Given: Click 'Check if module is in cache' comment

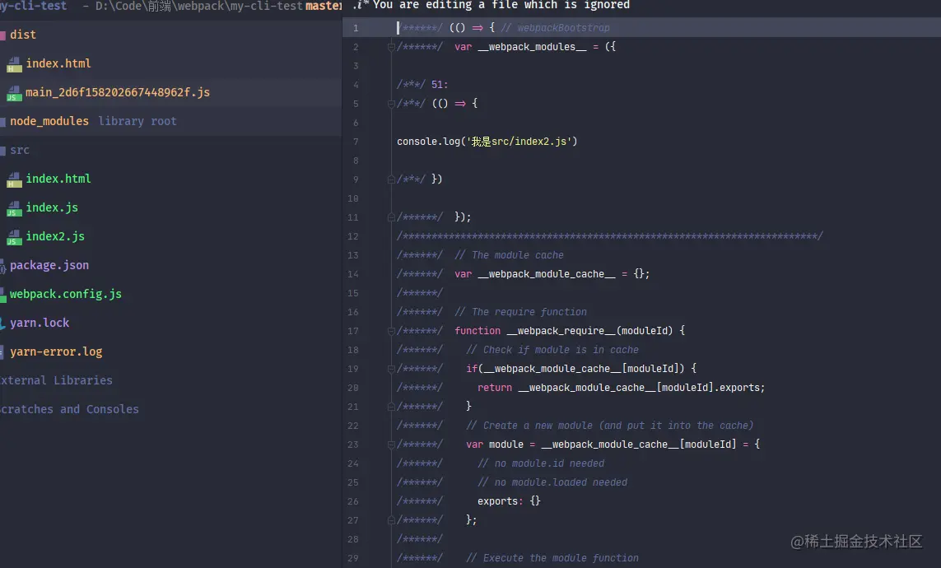Looking at the screenshot, I should (552, 350).
